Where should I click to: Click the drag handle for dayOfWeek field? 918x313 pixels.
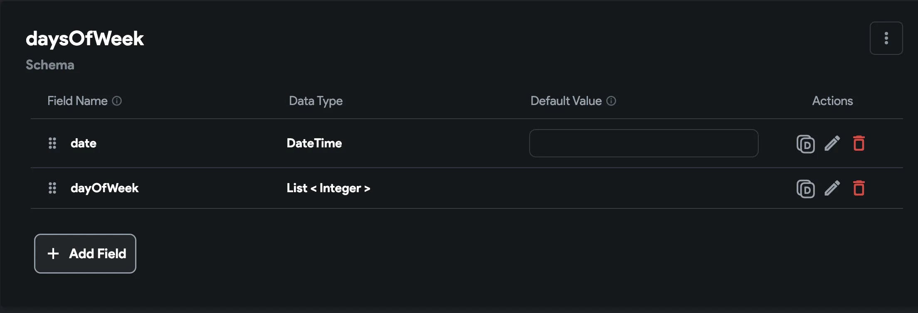click(52, 188)
